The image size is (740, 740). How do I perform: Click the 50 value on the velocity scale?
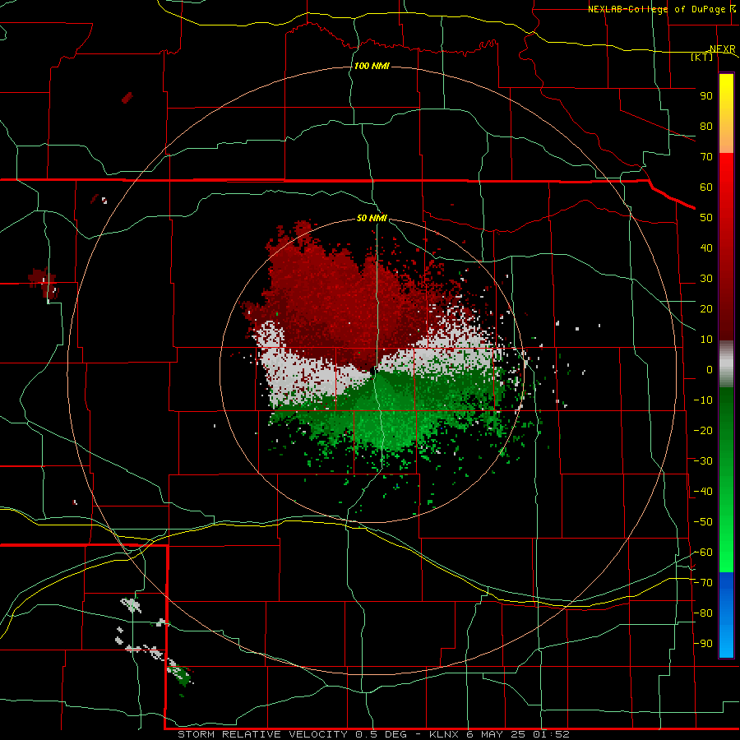706,218
